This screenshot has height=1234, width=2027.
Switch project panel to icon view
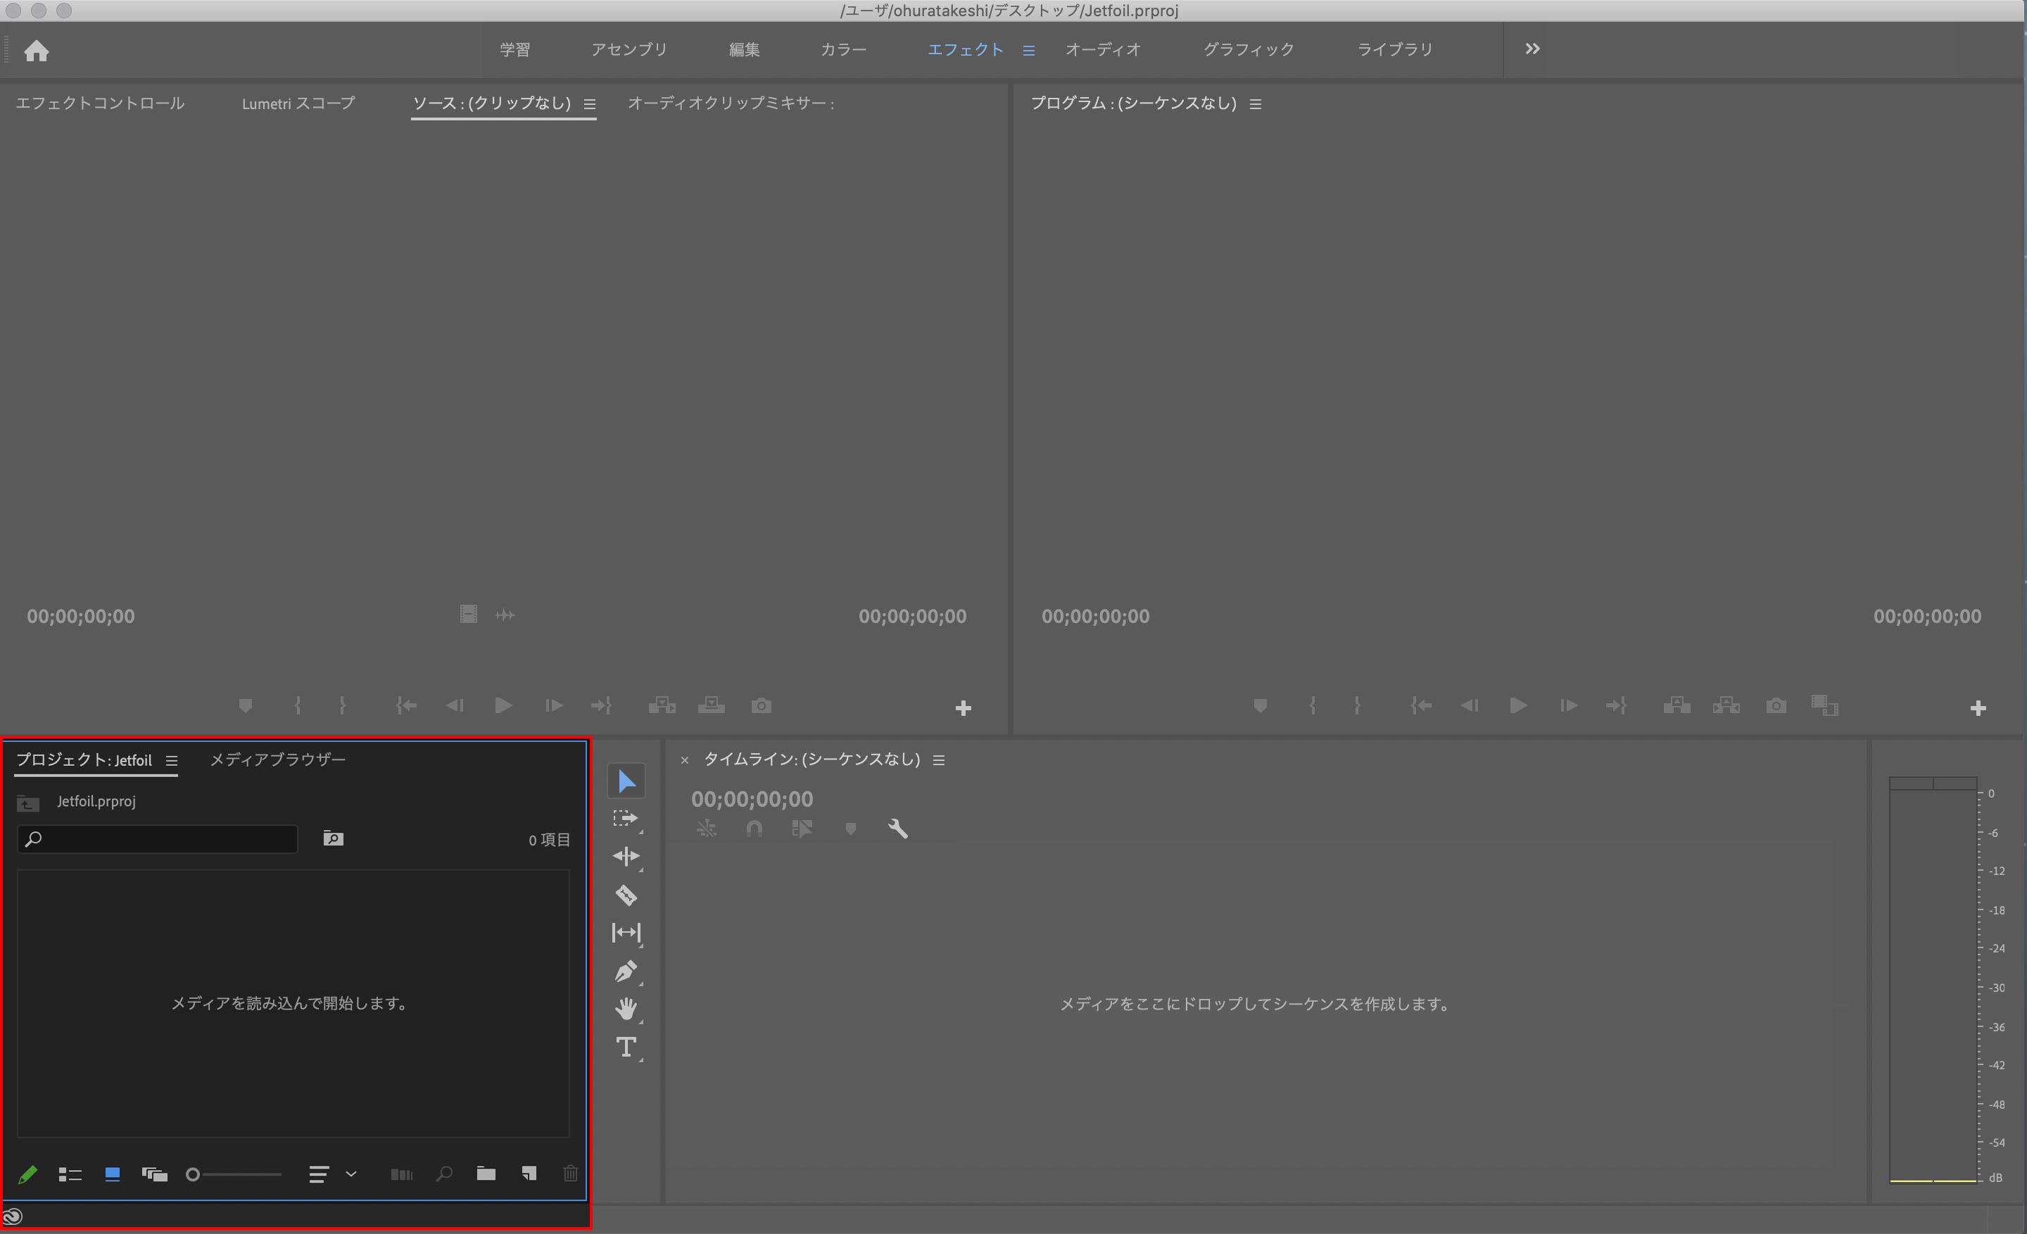[113, 1175]
